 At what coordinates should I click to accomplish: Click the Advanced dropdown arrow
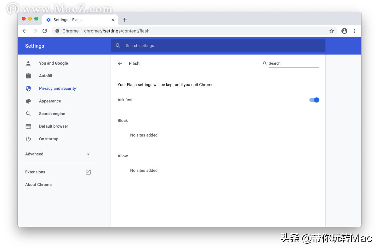[88, 154]
